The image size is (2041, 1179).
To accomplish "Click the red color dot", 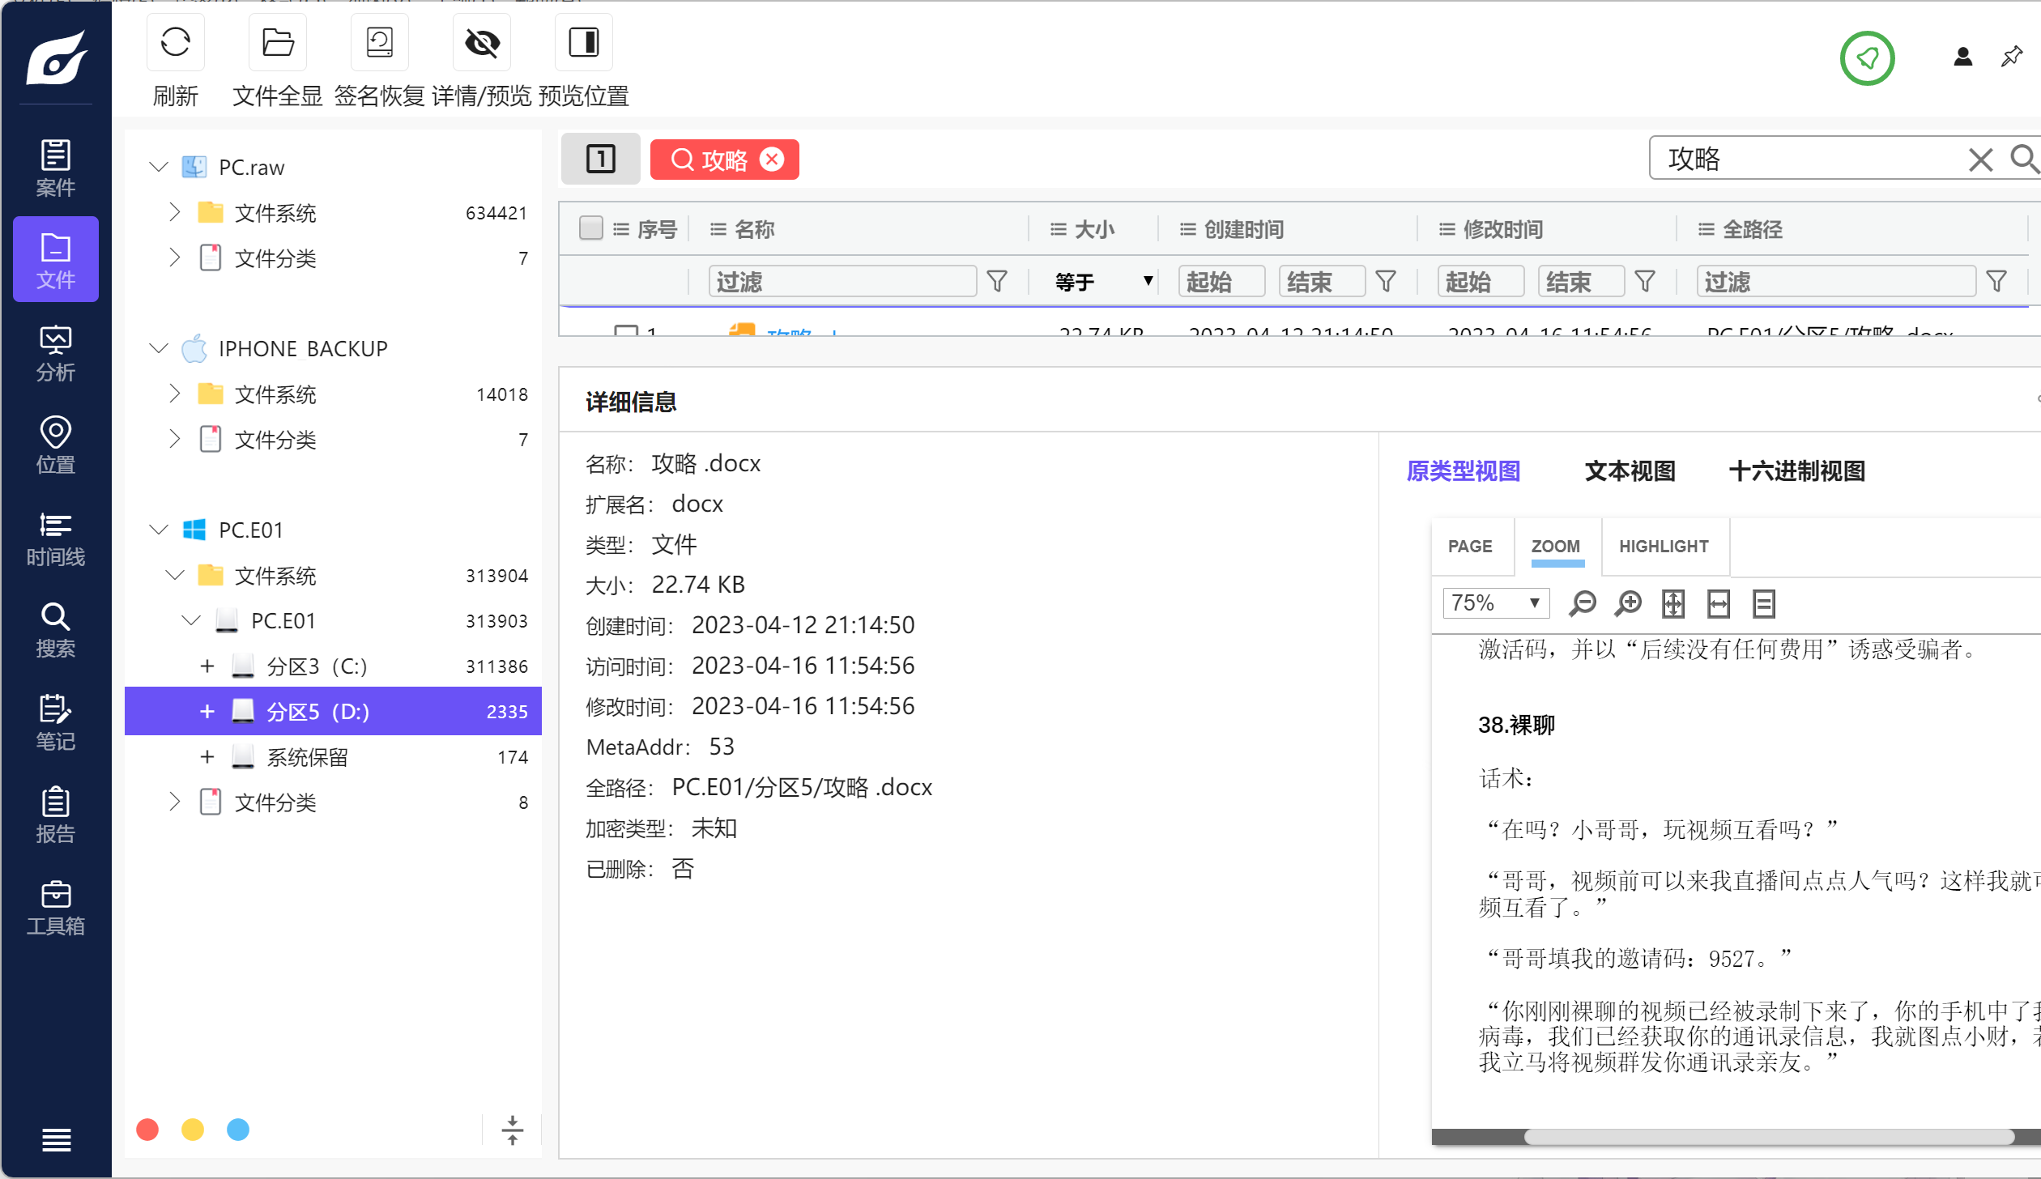I will 147,1129.
